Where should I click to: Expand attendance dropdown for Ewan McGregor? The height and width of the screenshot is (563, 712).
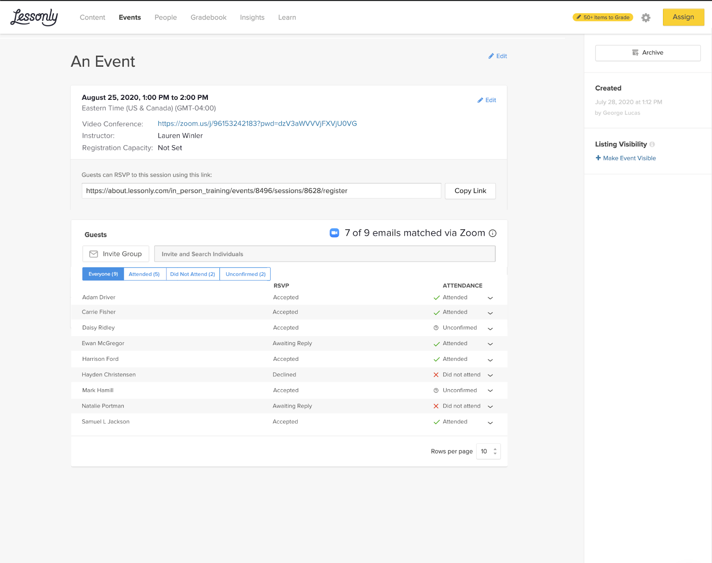(x=490, y=344)
